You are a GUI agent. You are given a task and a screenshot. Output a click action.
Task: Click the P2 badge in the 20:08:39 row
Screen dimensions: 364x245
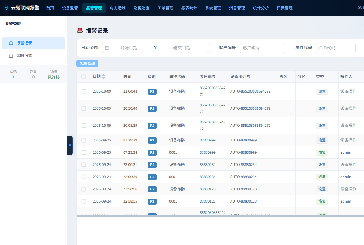[x=152, y=126]
